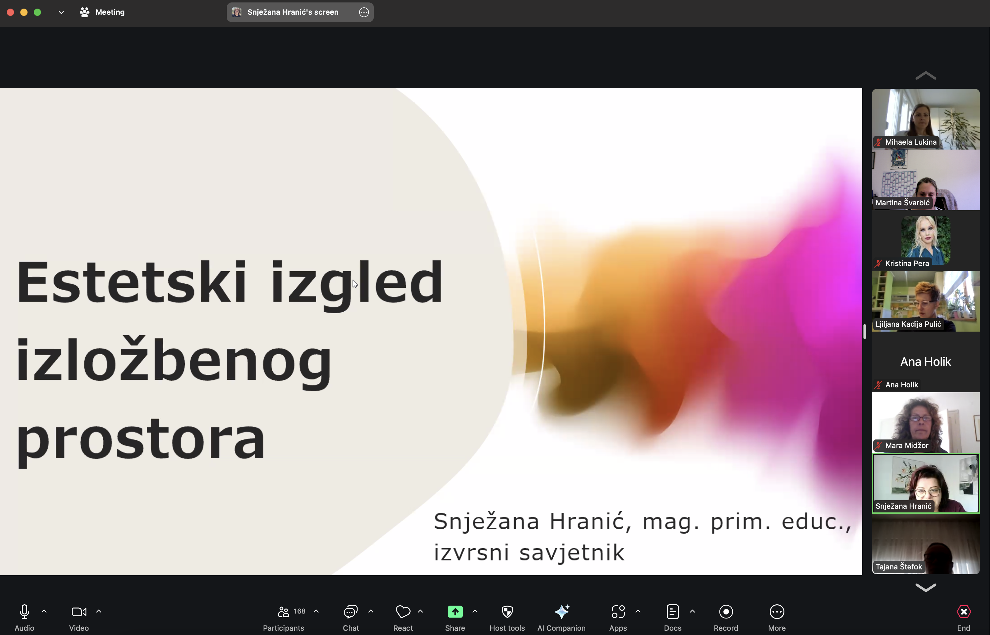This screenshot has height=635, width=990.
Task: Open Host tools shield icon
Action: [x=507, y=612]
